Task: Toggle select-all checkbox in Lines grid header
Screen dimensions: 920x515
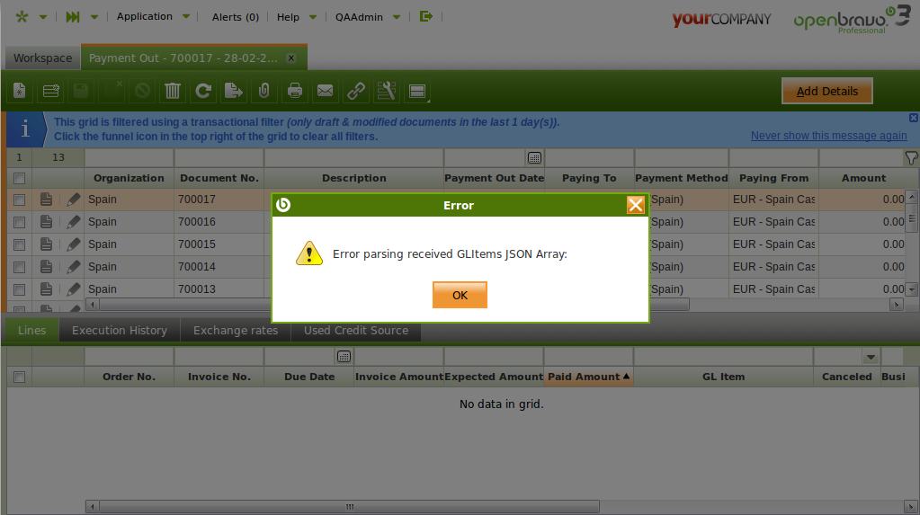Action: 19,377
